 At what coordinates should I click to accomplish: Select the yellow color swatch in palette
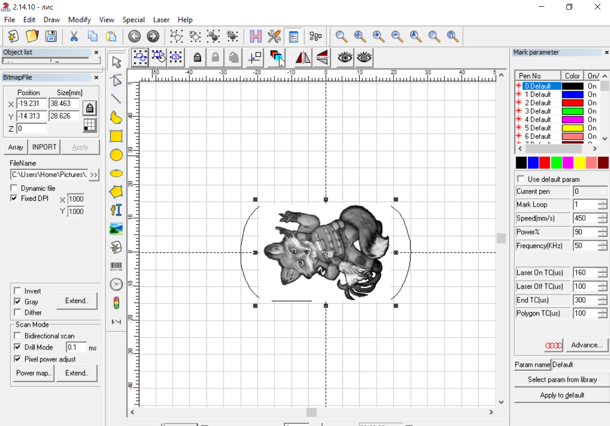580,163
